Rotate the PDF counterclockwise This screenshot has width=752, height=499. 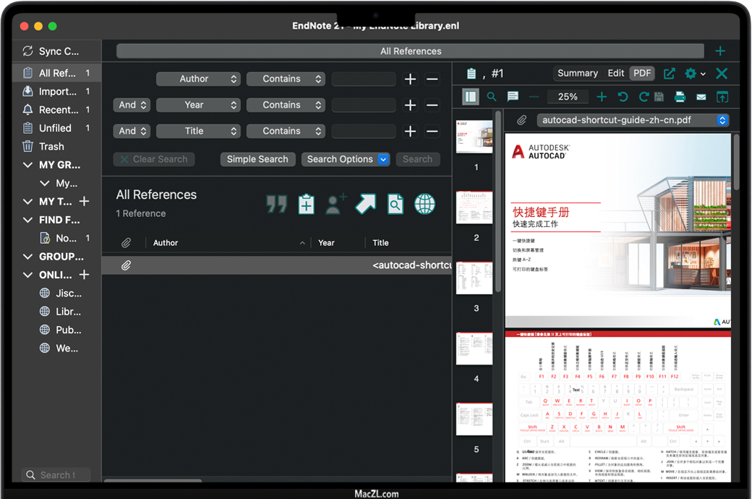coord(623,97)
